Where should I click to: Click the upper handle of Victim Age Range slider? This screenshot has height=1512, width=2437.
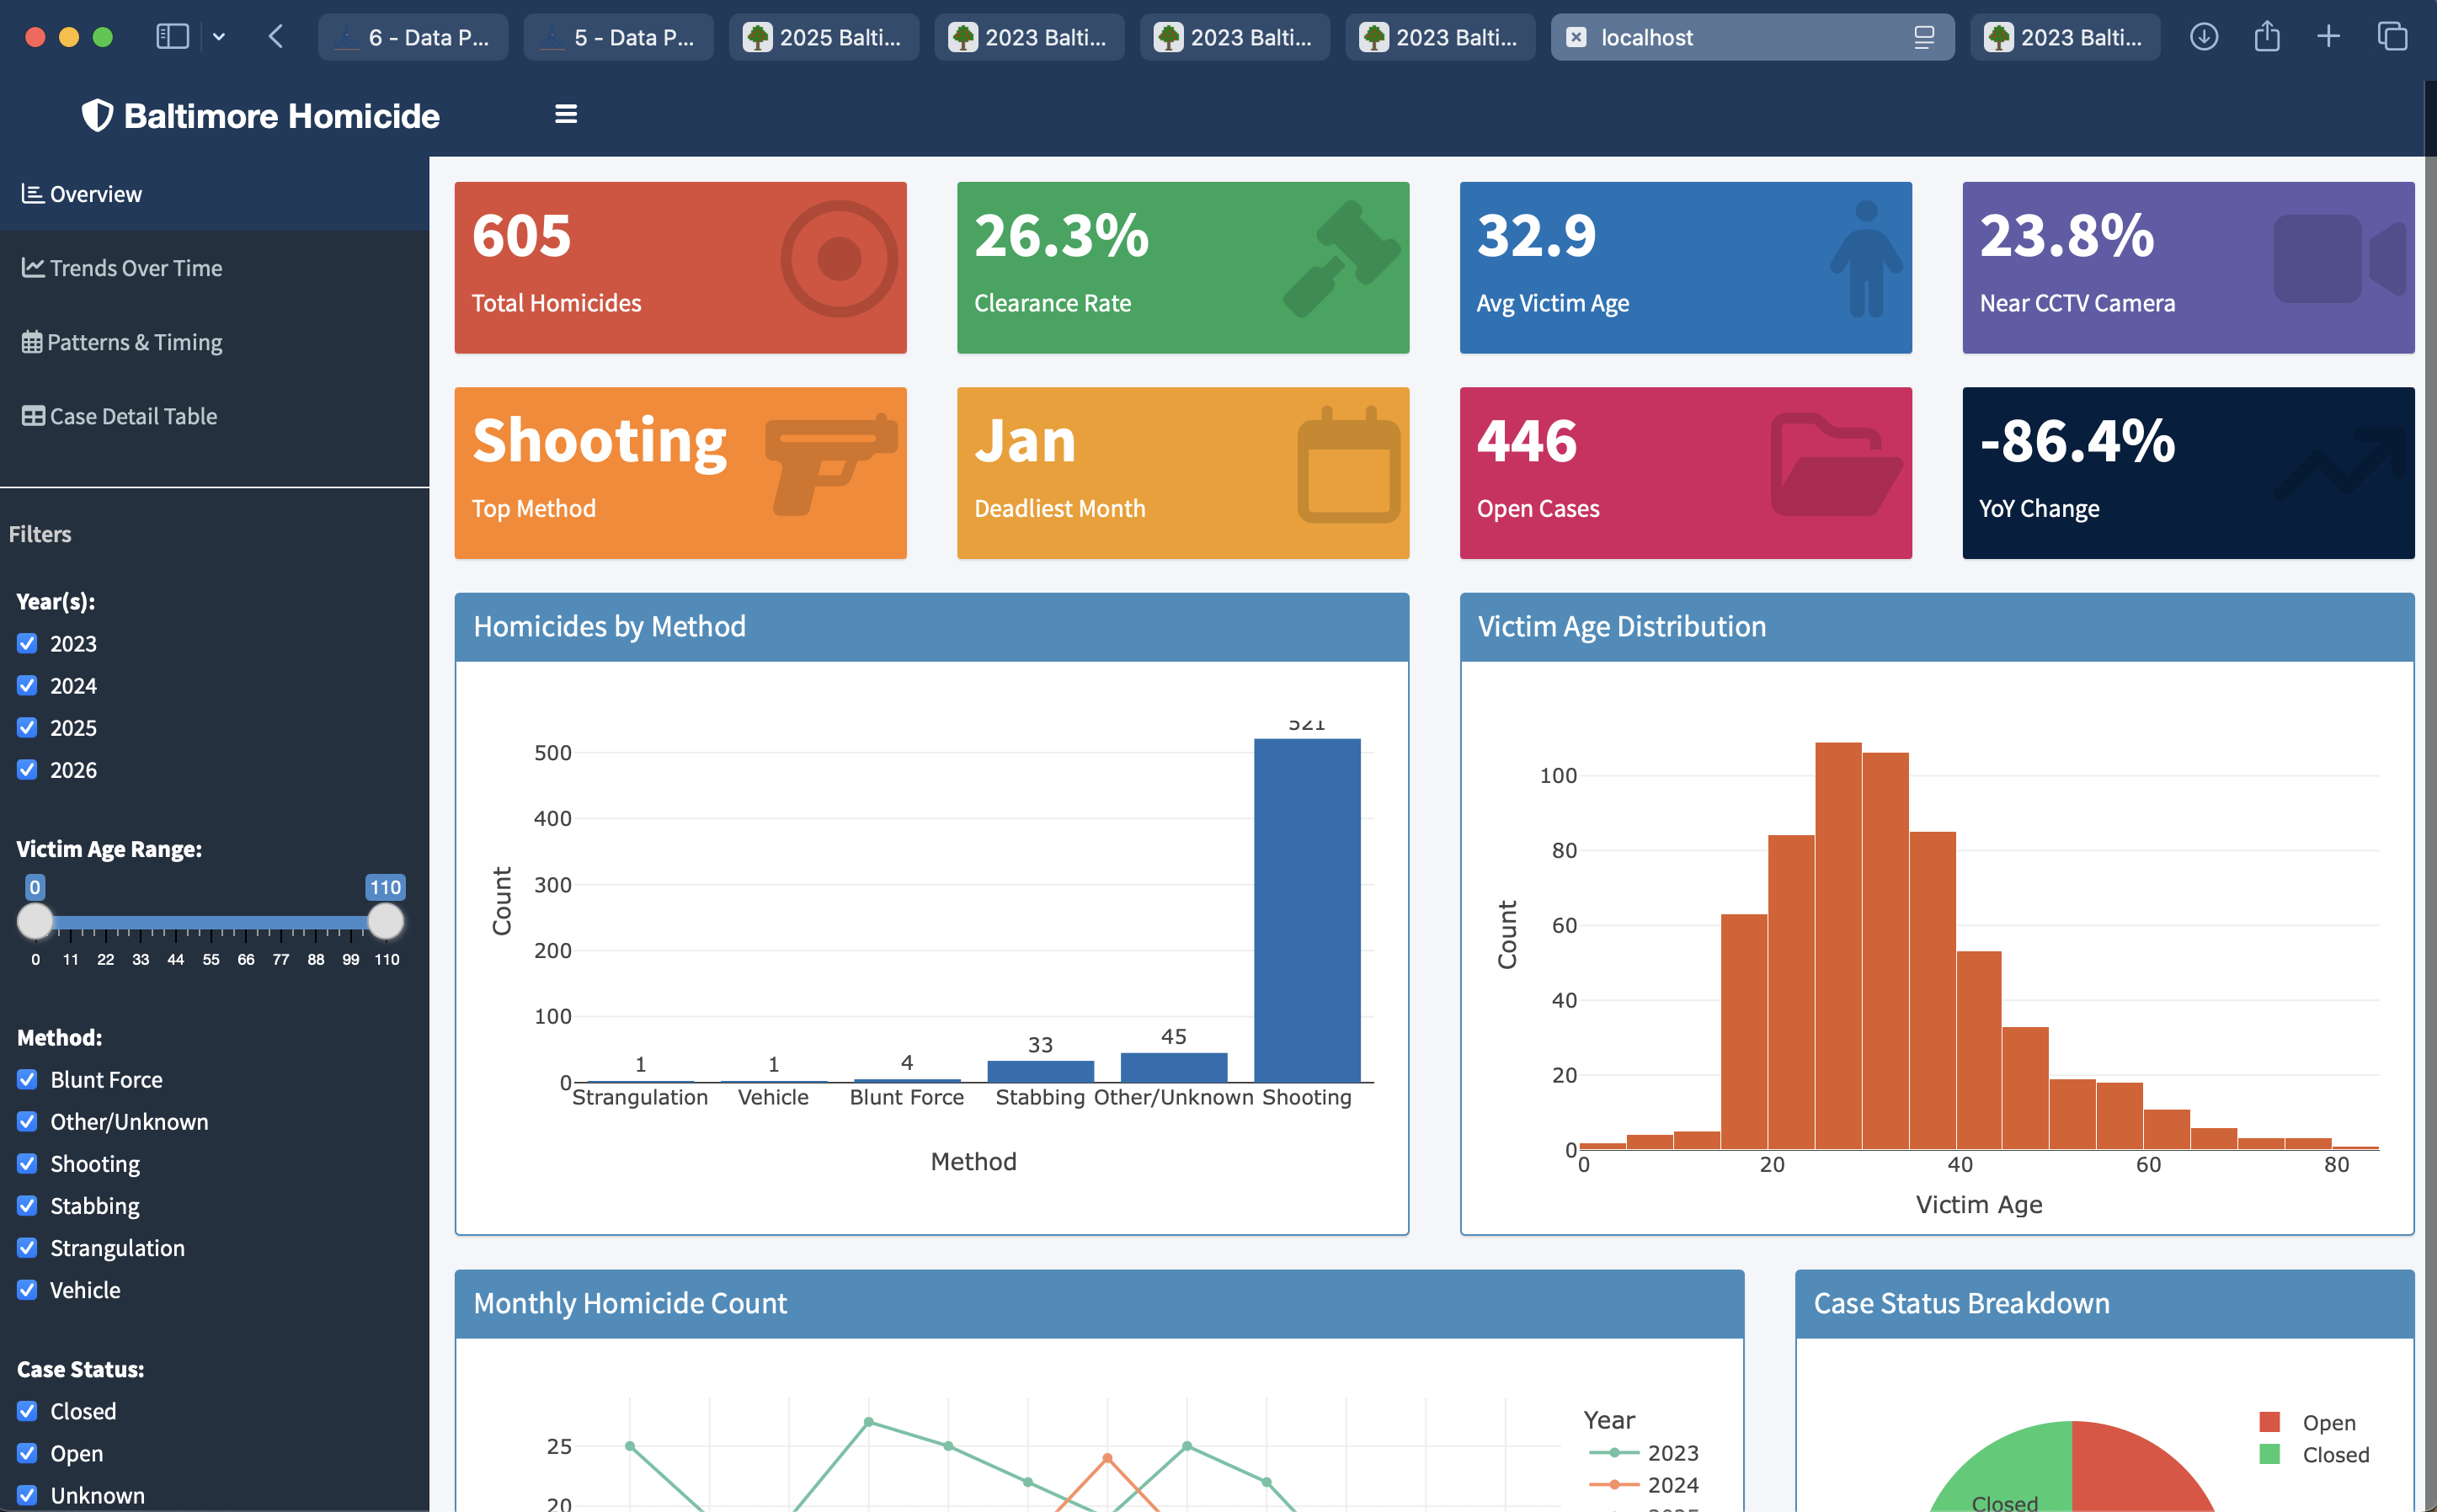pos(386,922)
